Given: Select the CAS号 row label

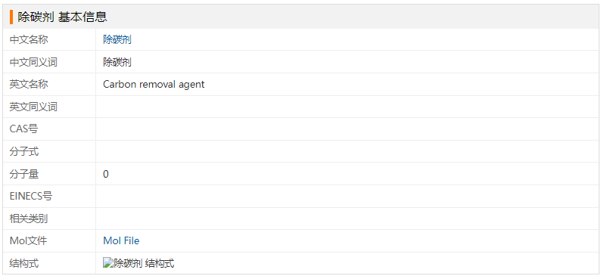Looking at the screenshot, I should (x=24, y=129).
